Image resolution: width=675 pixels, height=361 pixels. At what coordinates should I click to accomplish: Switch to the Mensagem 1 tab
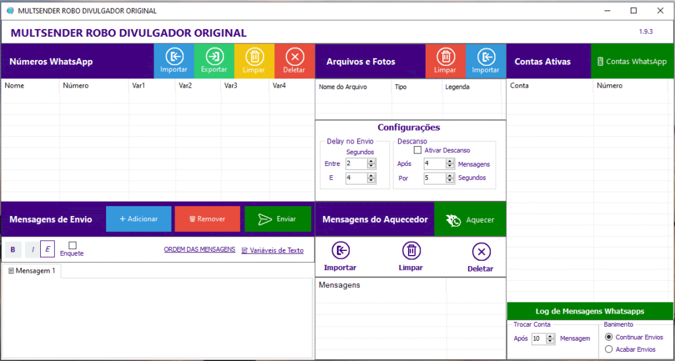[x=32, y=271]
